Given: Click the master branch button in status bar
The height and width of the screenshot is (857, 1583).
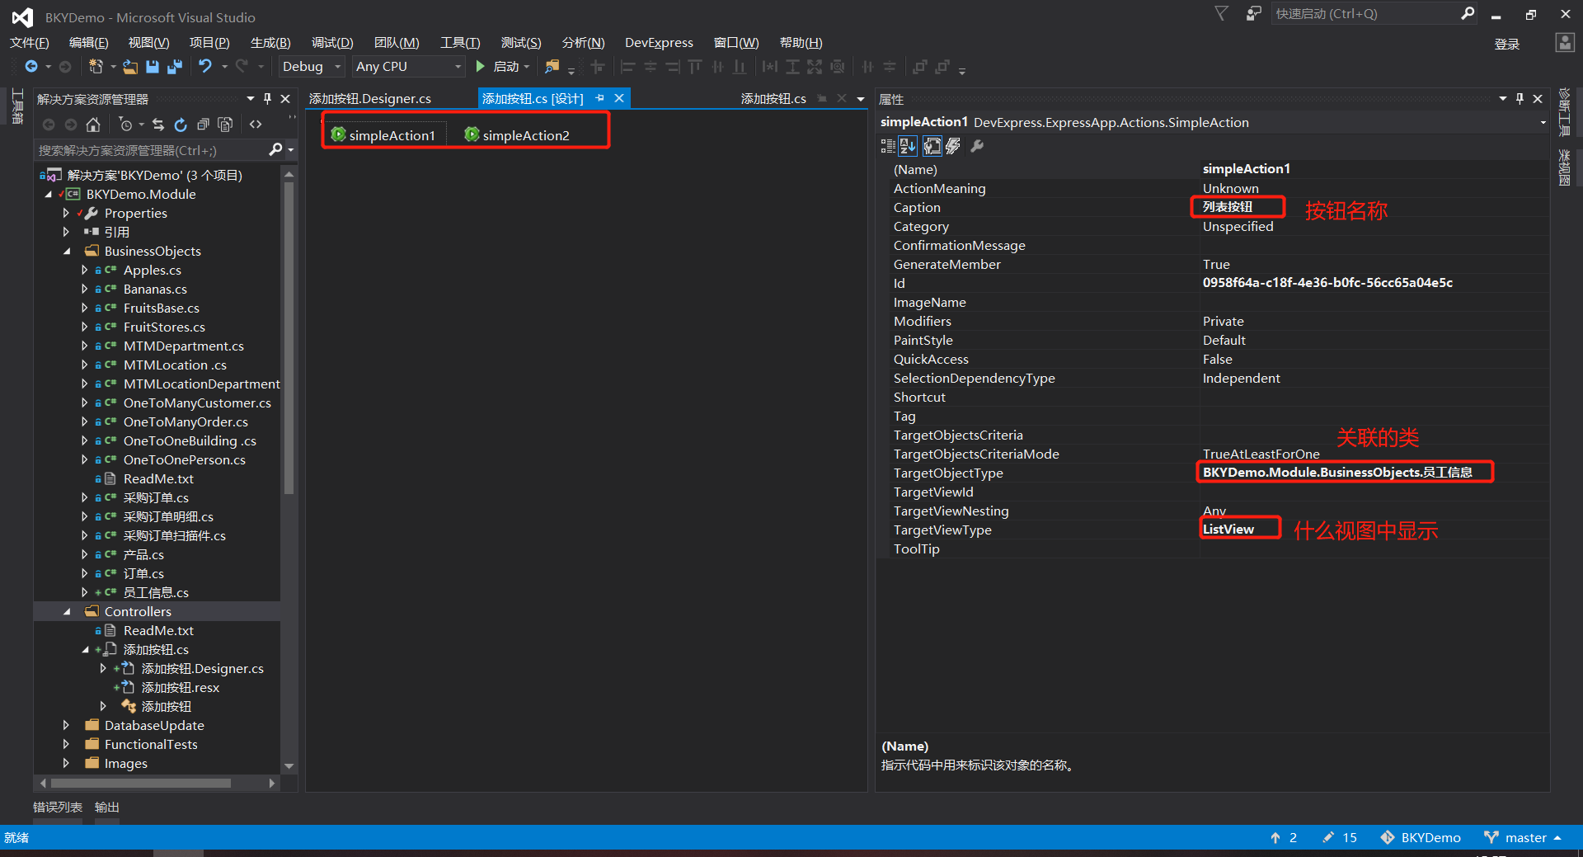Looking at the screenshot, I should (1524, 838).
